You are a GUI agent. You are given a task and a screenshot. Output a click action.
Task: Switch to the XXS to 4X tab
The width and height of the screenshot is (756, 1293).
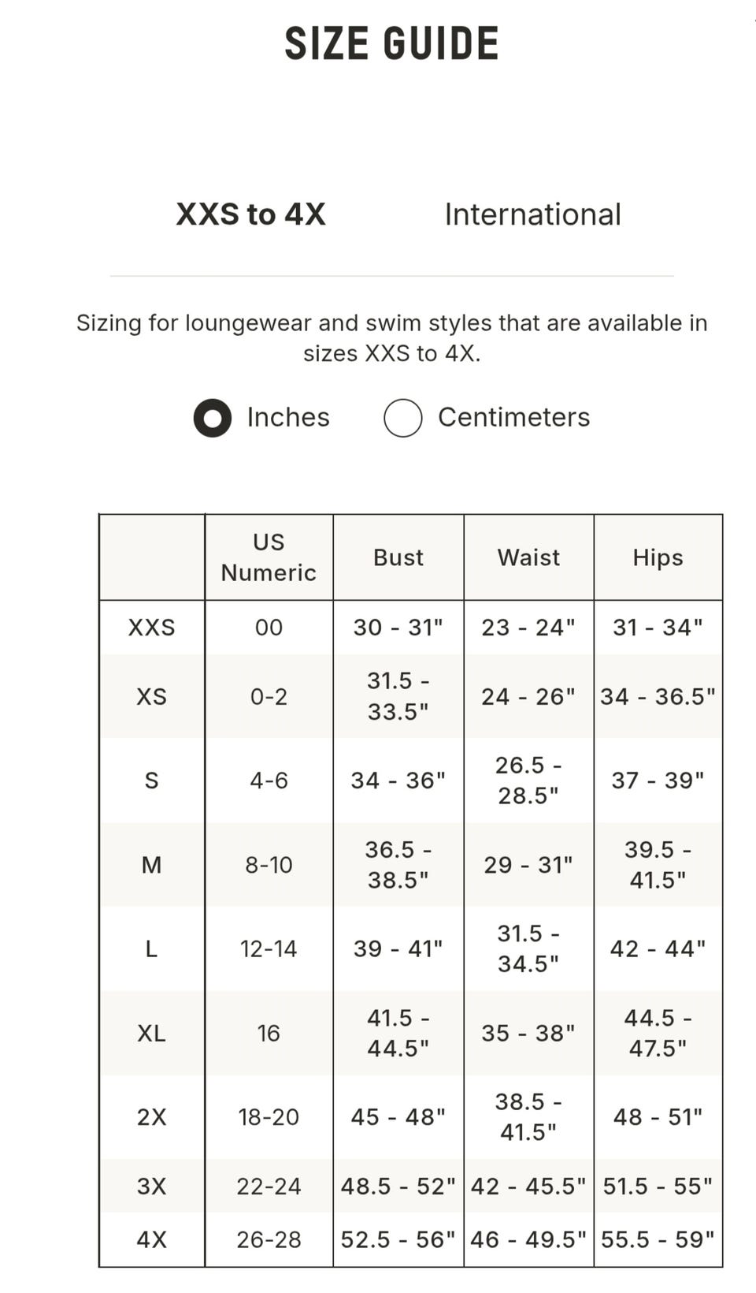coord(250,214)
